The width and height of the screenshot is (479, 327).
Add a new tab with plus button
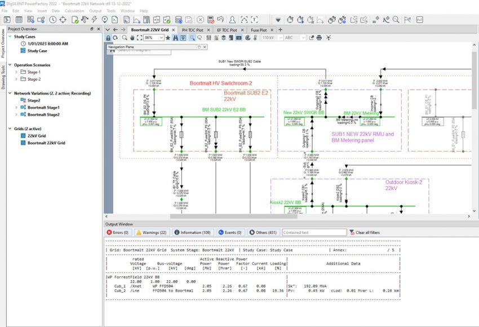pyautogui.click(x=281, y=30)
